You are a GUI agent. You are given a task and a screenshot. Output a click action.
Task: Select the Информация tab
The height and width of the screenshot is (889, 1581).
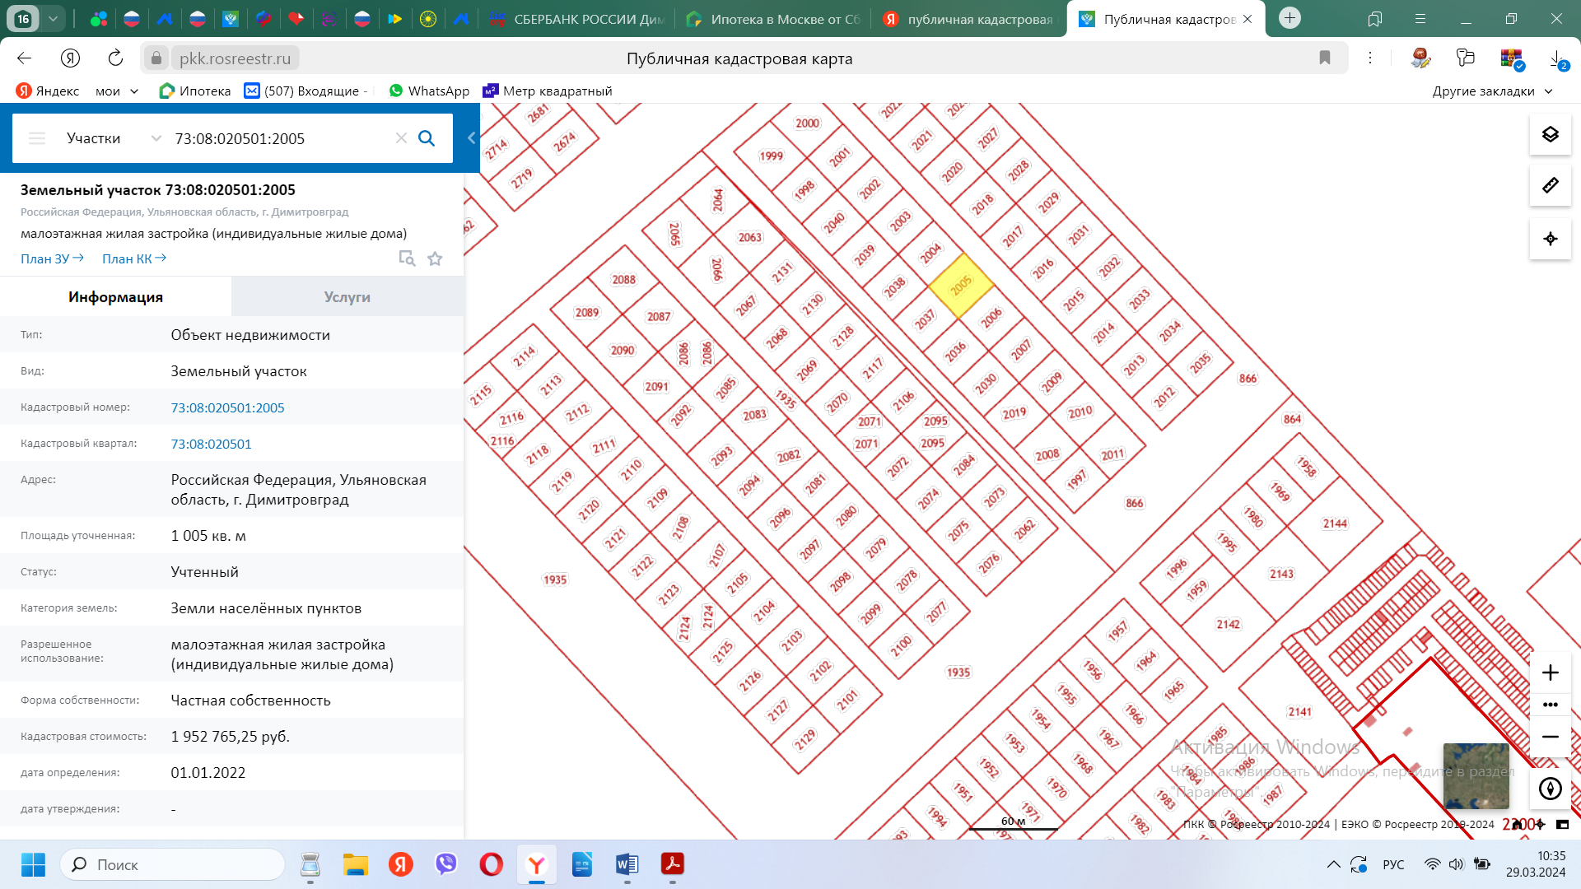tap(115, 297)
